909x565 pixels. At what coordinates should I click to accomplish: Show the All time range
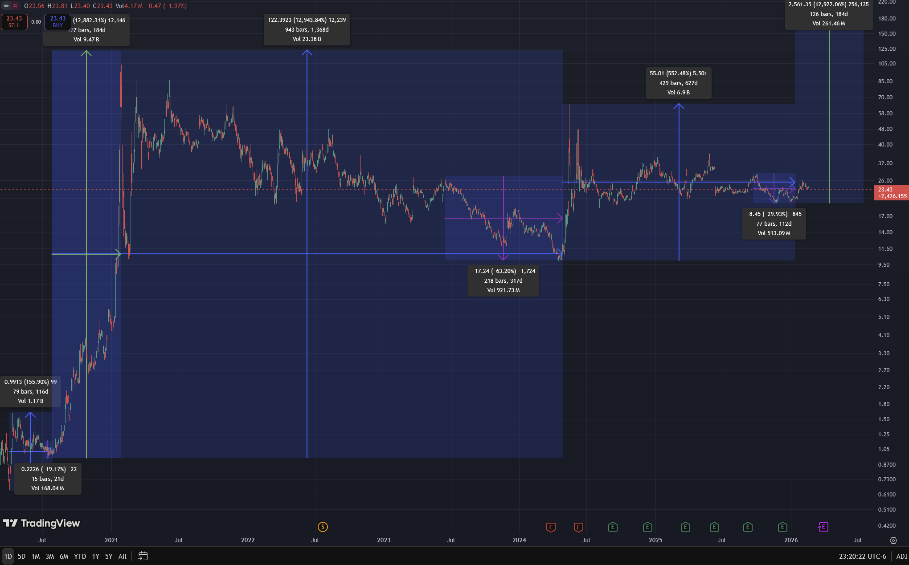122,556
